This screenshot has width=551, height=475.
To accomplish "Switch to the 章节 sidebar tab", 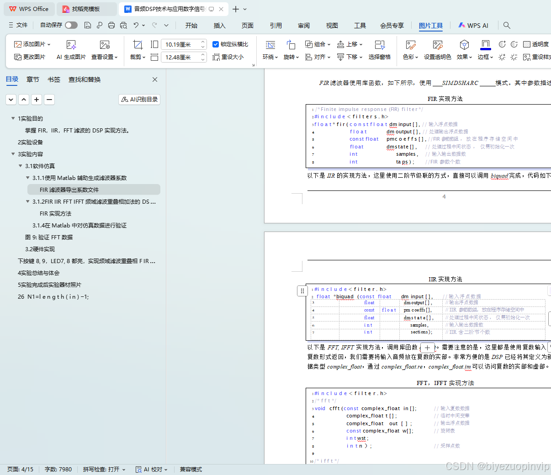I will [33, 79].
